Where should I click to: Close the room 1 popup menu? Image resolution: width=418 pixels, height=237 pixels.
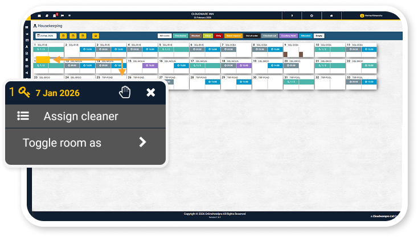coord(151,92)
